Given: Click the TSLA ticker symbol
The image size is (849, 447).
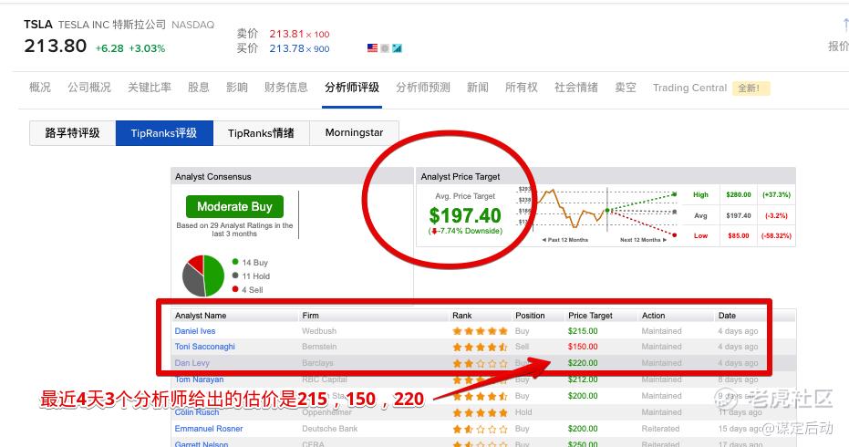Looking at the screenshot, I should tap(38, 25).
